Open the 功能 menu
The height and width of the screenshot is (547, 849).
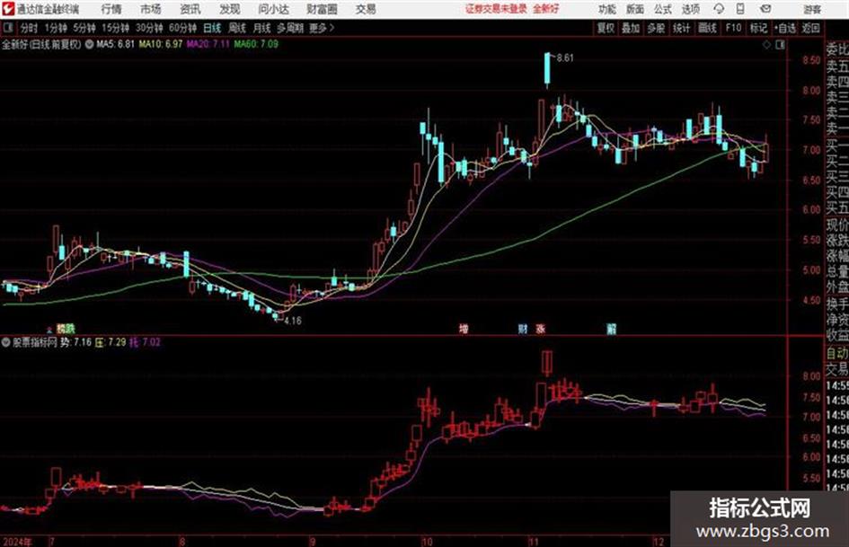pyautogui.click(x=607, y=9)
